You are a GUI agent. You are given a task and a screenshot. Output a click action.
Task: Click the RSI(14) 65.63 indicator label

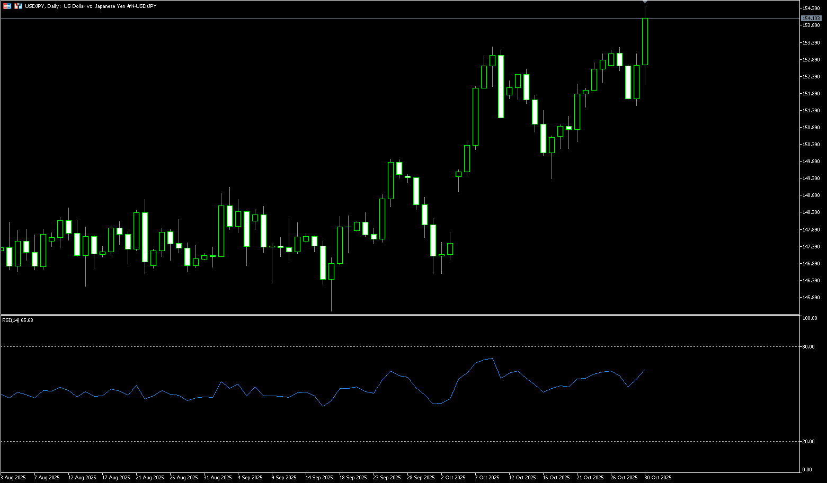point(17,320)
